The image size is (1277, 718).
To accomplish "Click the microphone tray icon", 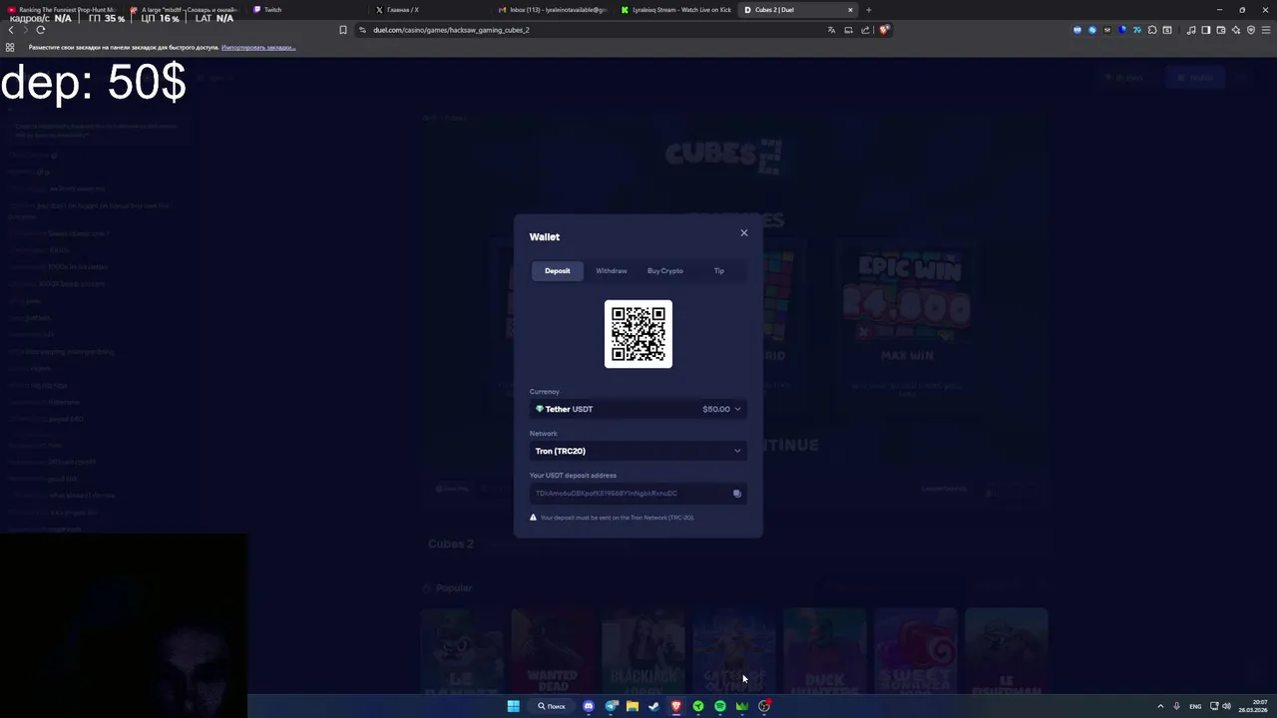I will tap(1177, 706).
